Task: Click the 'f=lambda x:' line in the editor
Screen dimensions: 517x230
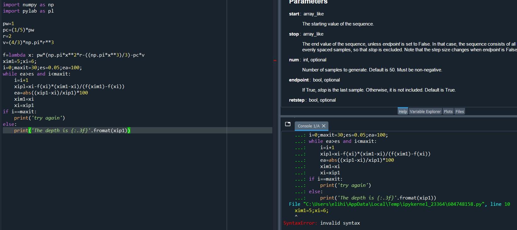Action: 74,55
